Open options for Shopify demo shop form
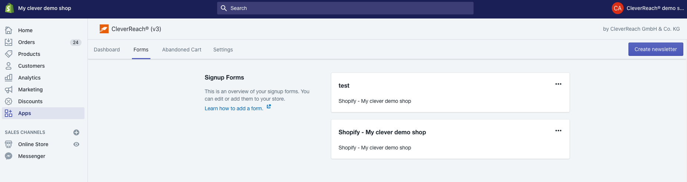This screenshot has width=687, height=182. point(558,131)
